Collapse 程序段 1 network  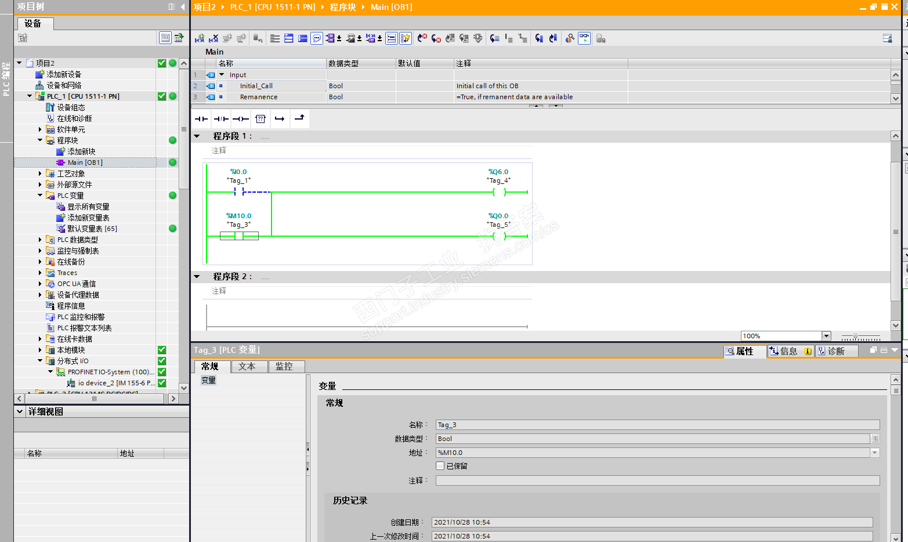coord(197,136)
